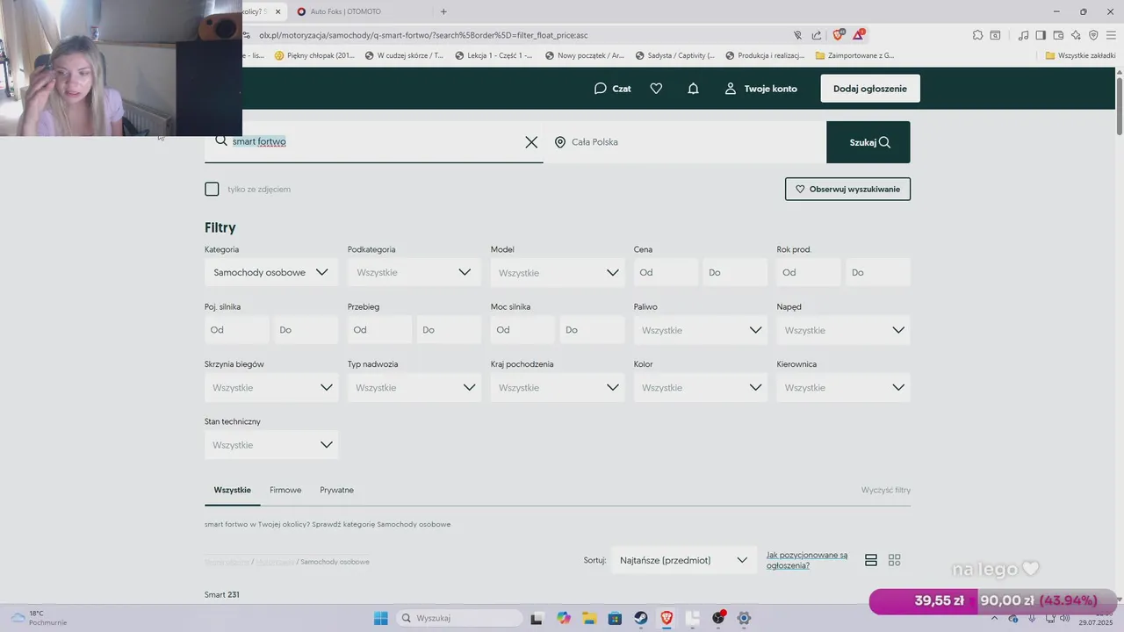Click the Windows taskbar Wyszukaj search box
This screenshot has width=1124, height=632.
pos(458,618)
